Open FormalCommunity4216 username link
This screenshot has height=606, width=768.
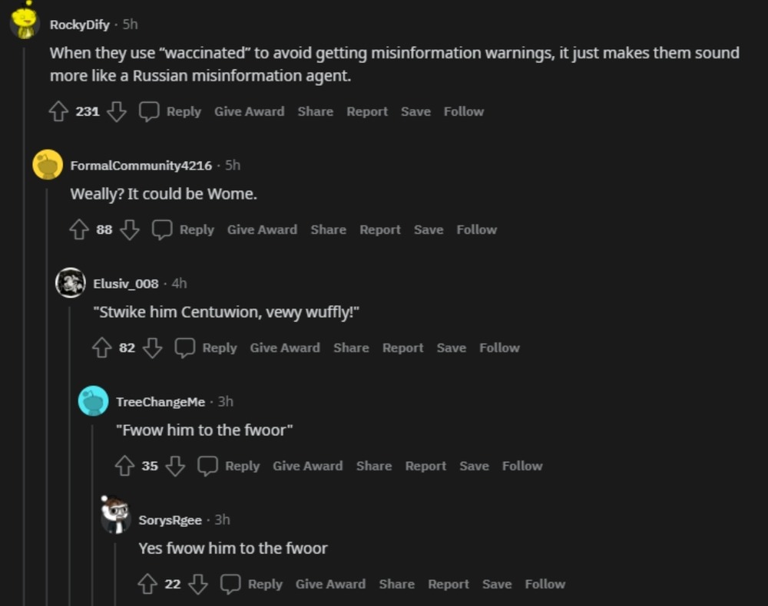tap(141, 166)
